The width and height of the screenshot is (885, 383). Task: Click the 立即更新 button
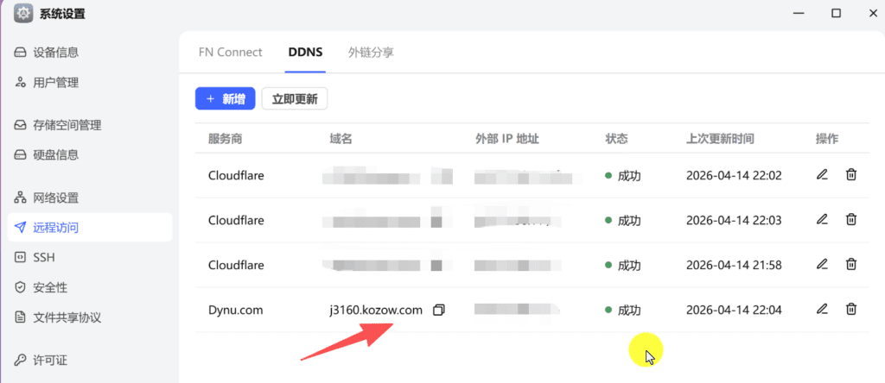[x=295, y=99]
